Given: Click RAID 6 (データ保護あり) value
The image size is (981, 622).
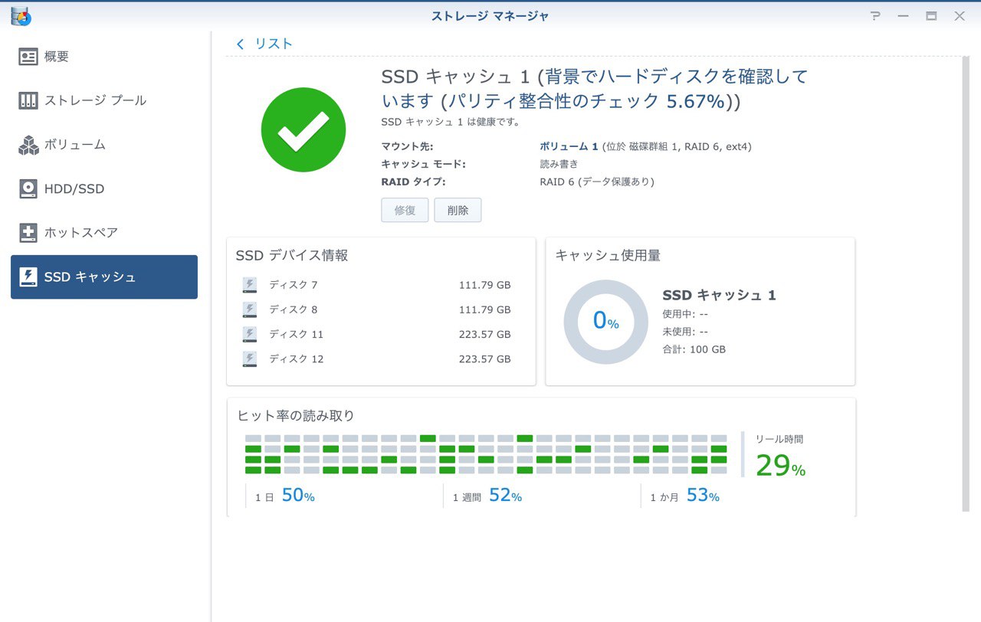Looking at the screenshot, I should [x=597, y=182].
